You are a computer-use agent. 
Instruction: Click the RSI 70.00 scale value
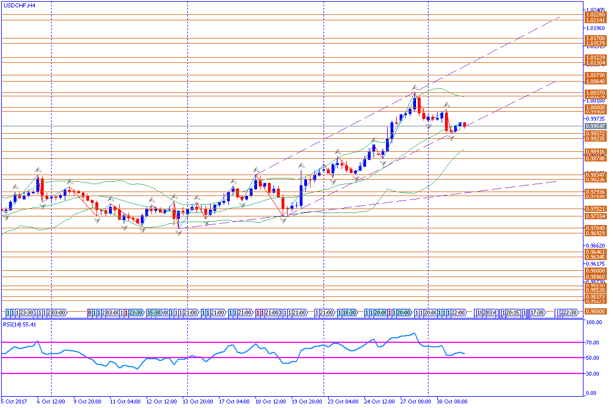click(593, 342)
